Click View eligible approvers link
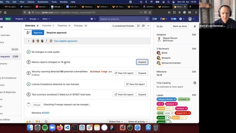This screenshot has height=133, width=236. coord(66,41)
